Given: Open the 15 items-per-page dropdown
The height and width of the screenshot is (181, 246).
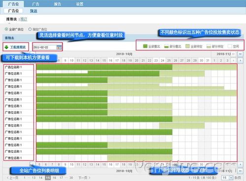Looking at the screenshot, I should pos(227,178).
